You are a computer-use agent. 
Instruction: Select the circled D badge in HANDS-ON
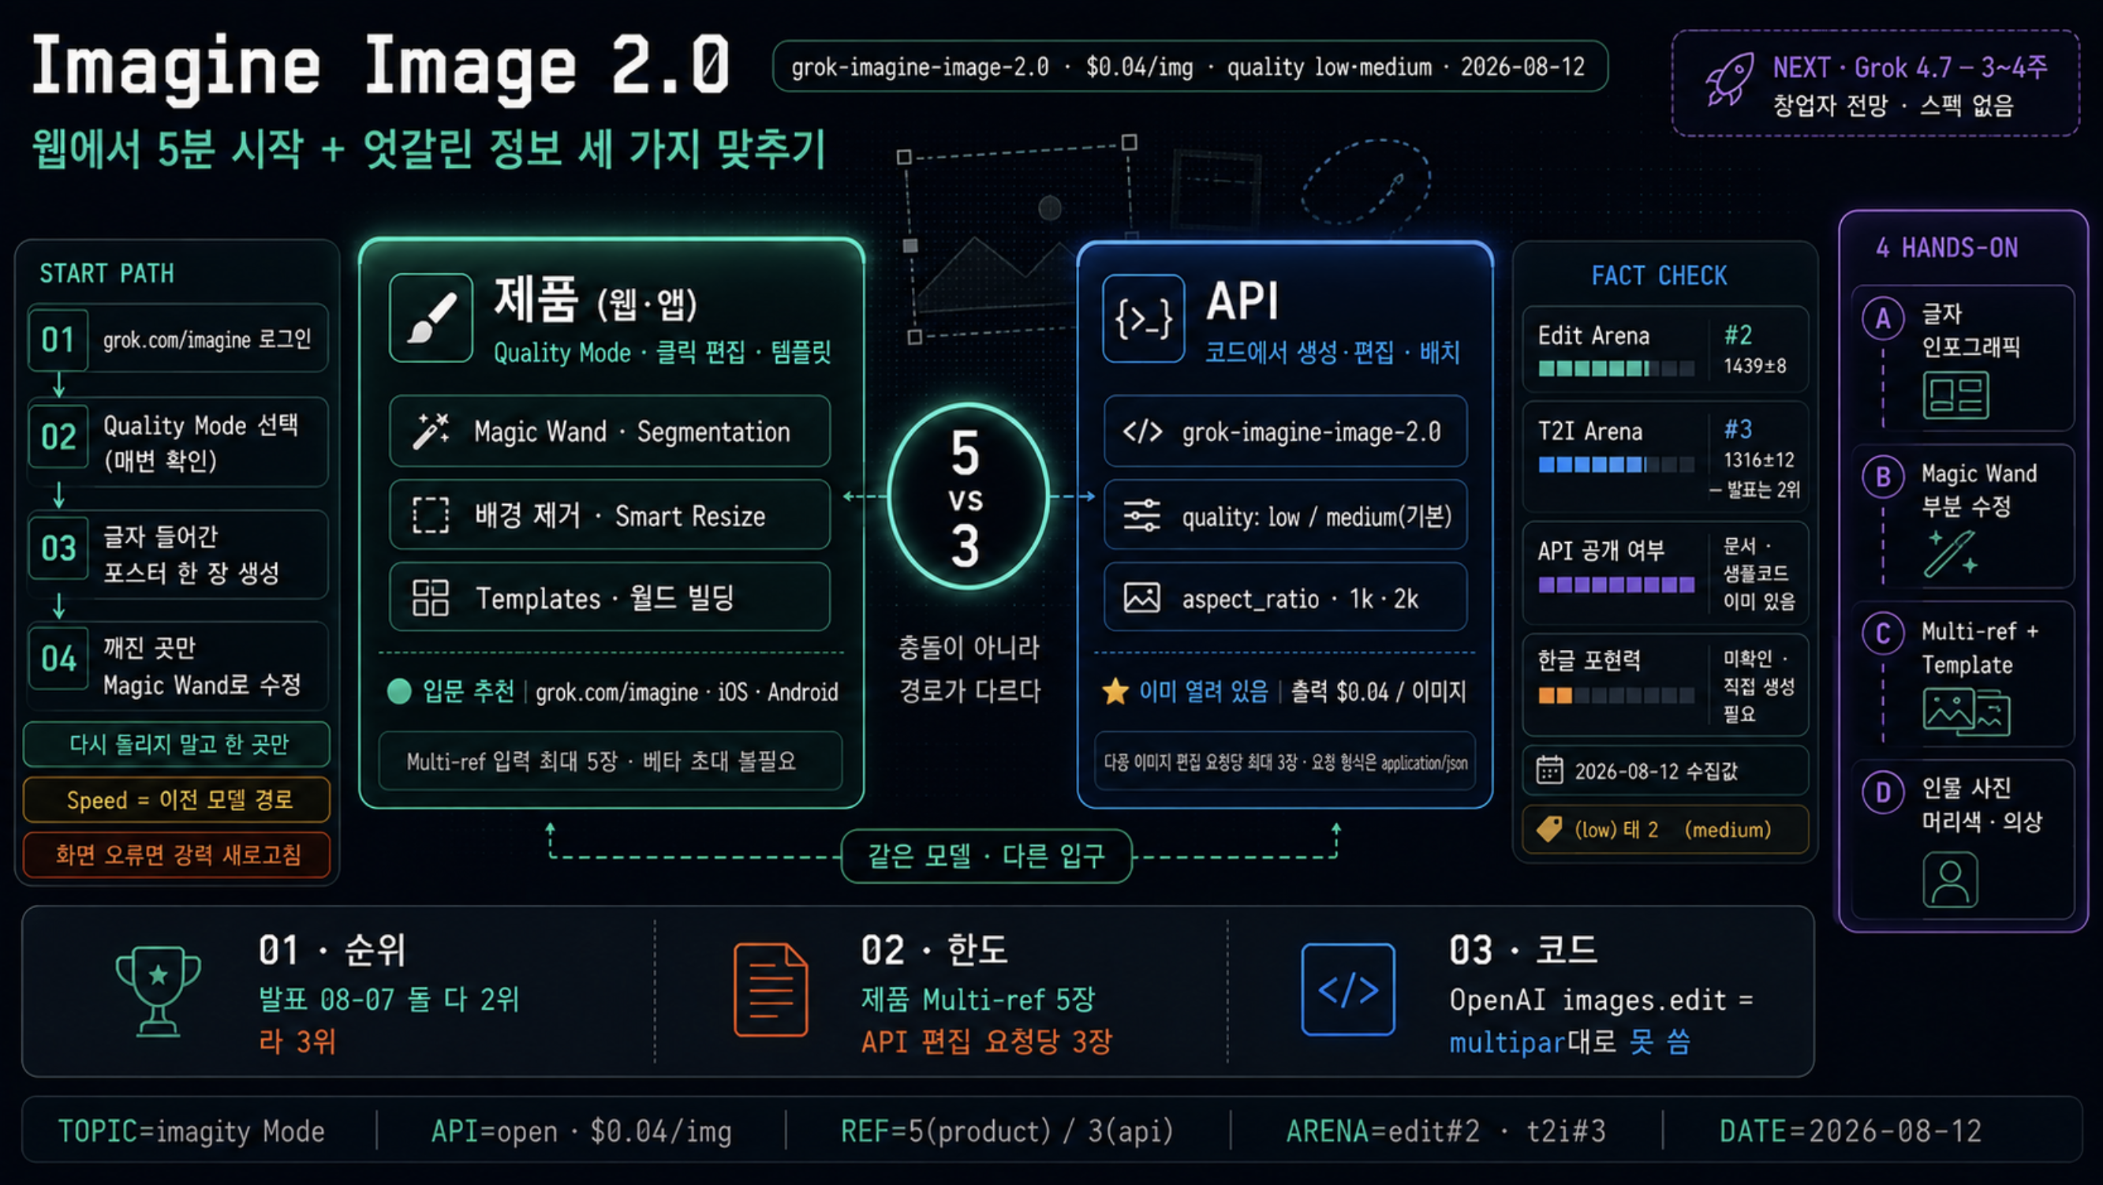pyautogui.click(x=1884, y=792)
